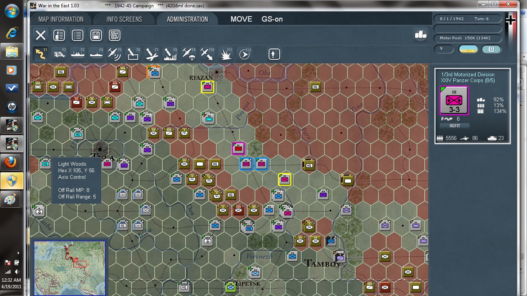Click the HP icon in taskbar

(x=12, y=107)
